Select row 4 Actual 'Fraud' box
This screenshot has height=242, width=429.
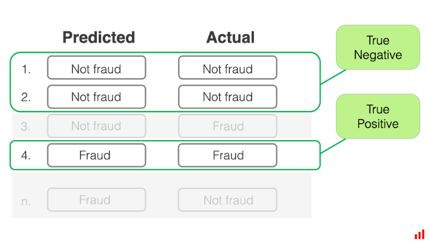point(228,155)
